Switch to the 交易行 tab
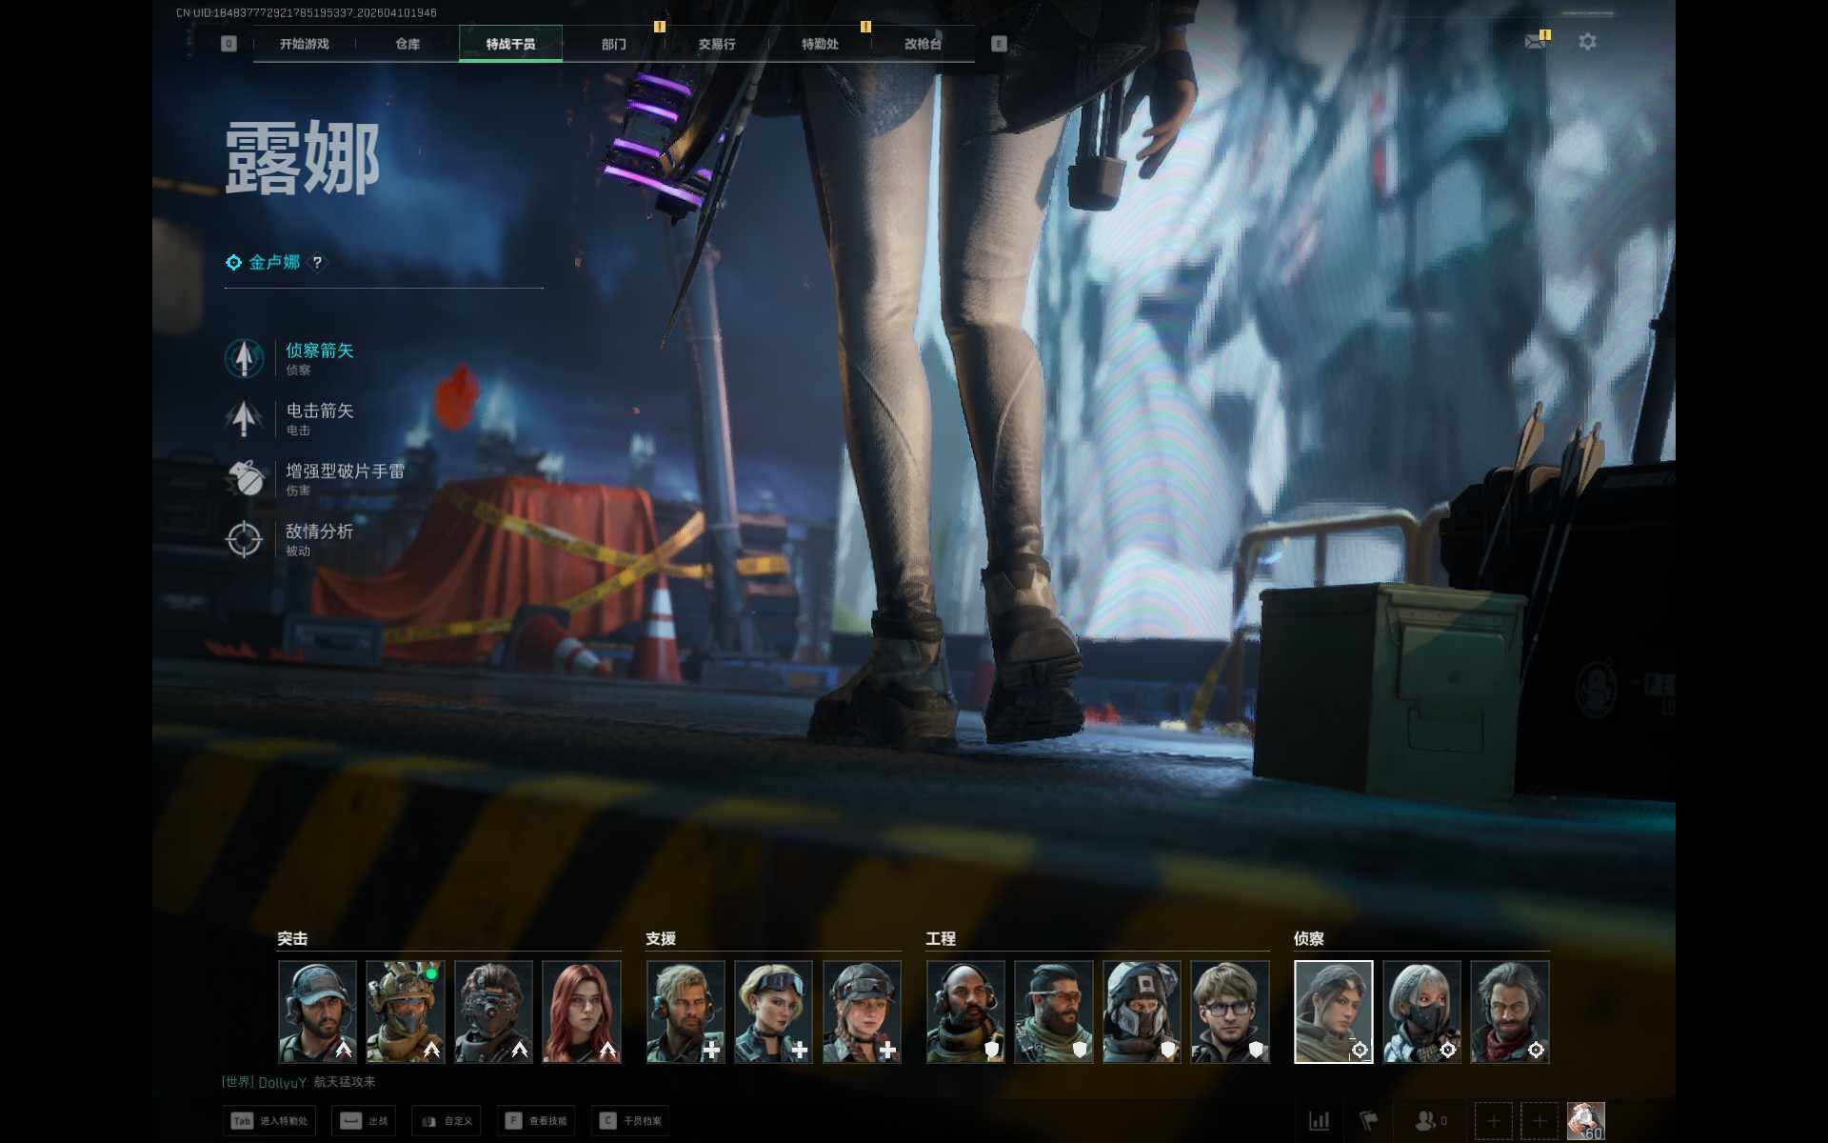Image resolution: width=1828 pixels, height=1143 pixels. click(716, 44)
